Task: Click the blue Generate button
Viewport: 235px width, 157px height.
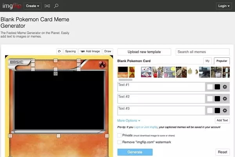Action: pyautogui.click(x=135, y=152)
